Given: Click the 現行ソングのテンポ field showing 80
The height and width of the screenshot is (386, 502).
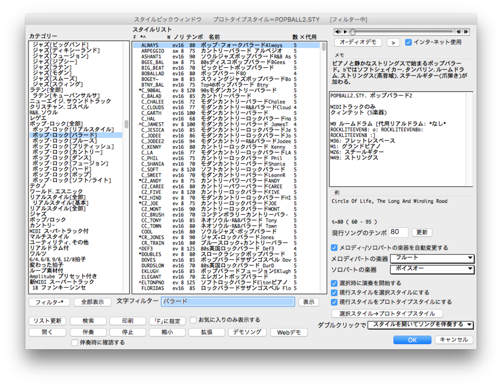Looking at the screenshot, I should 398,232.
